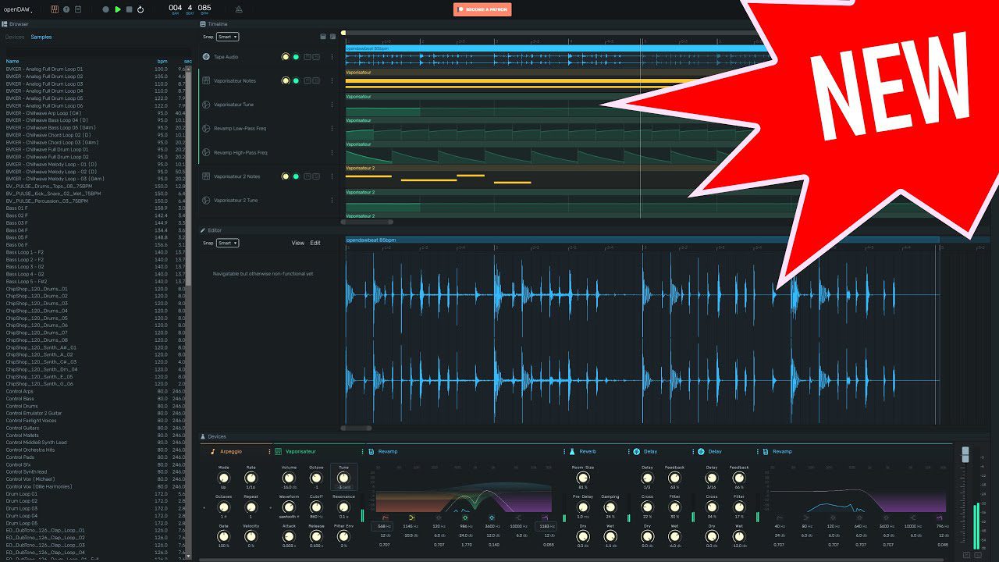Image resolution: width=999 pixels, height=562 pixels.
Task: Stop playback with the square stop icon
Action: [x=129, y=9]
